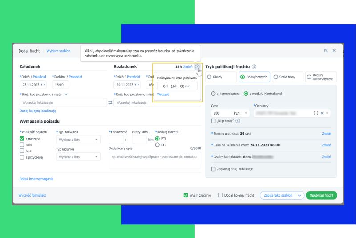Open the PLN currency dropdown
The width and height of the screenshot is (356, 238).
tap(242, 113)
